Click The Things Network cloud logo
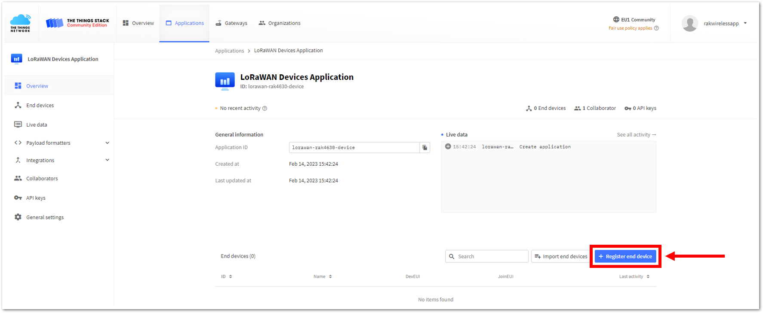The width and height of the screenshot is (763, 313). click(x=21, y=23)
